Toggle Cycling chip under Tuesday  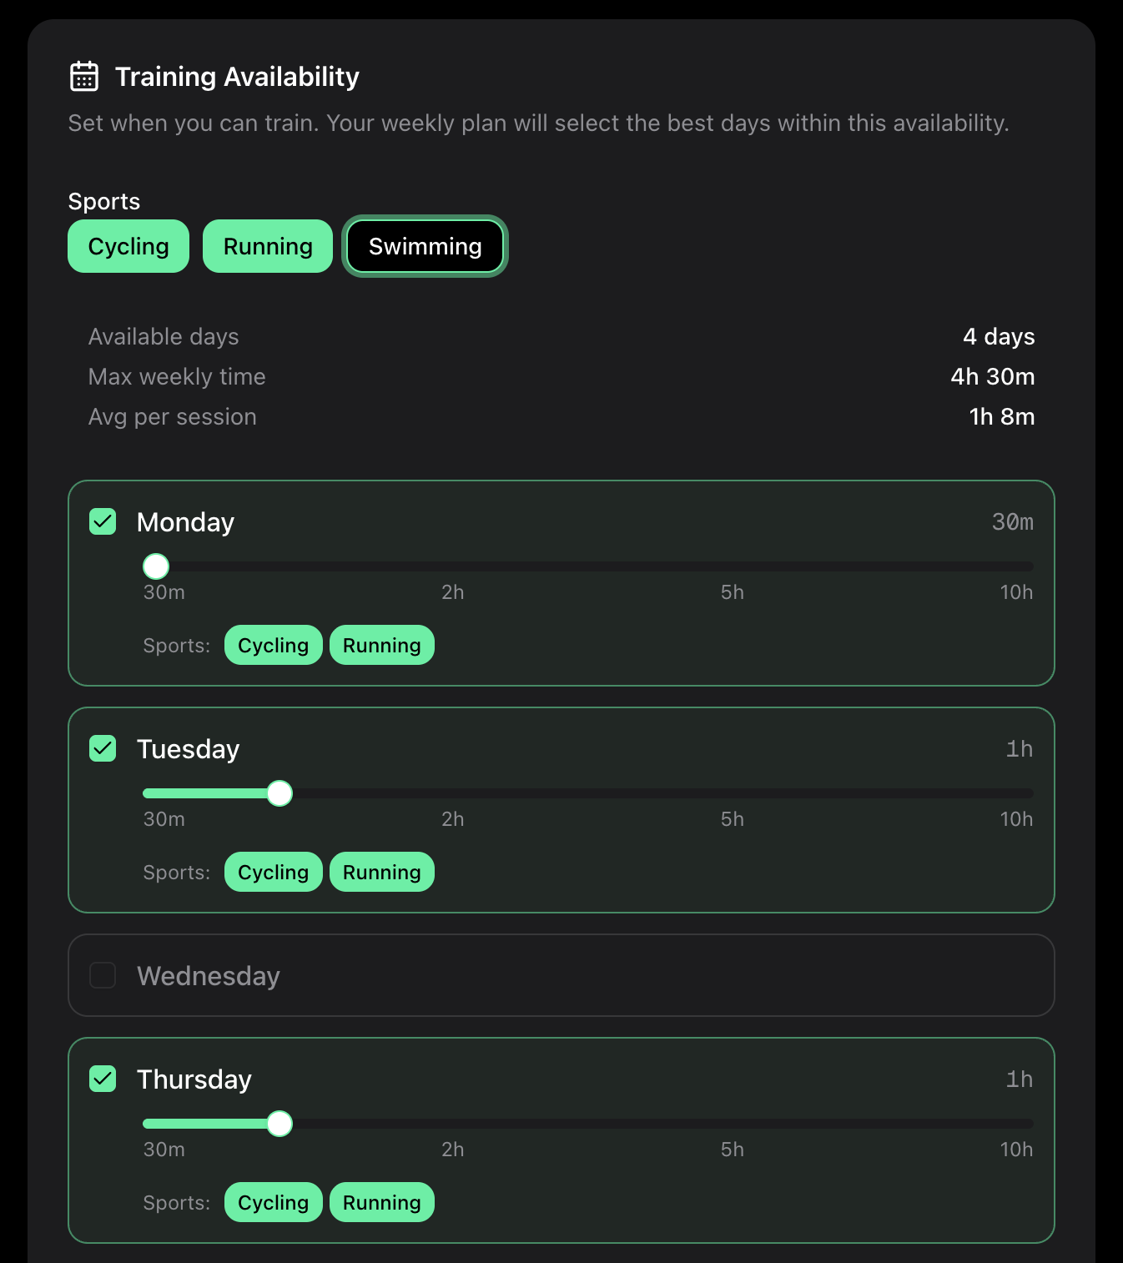pyautogui.click(x=273, y=872)
